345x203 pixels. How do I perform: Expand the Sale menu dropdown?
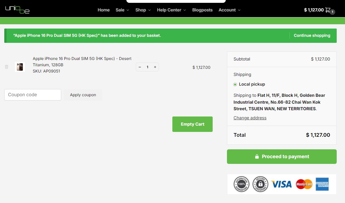tap(122, 10)
